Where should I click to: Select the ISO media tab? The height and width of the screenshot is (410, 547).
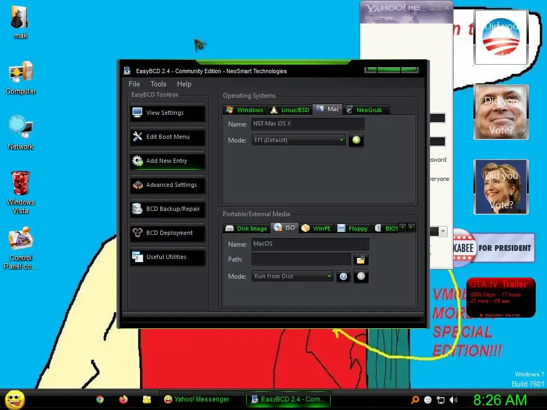[284, 227]
